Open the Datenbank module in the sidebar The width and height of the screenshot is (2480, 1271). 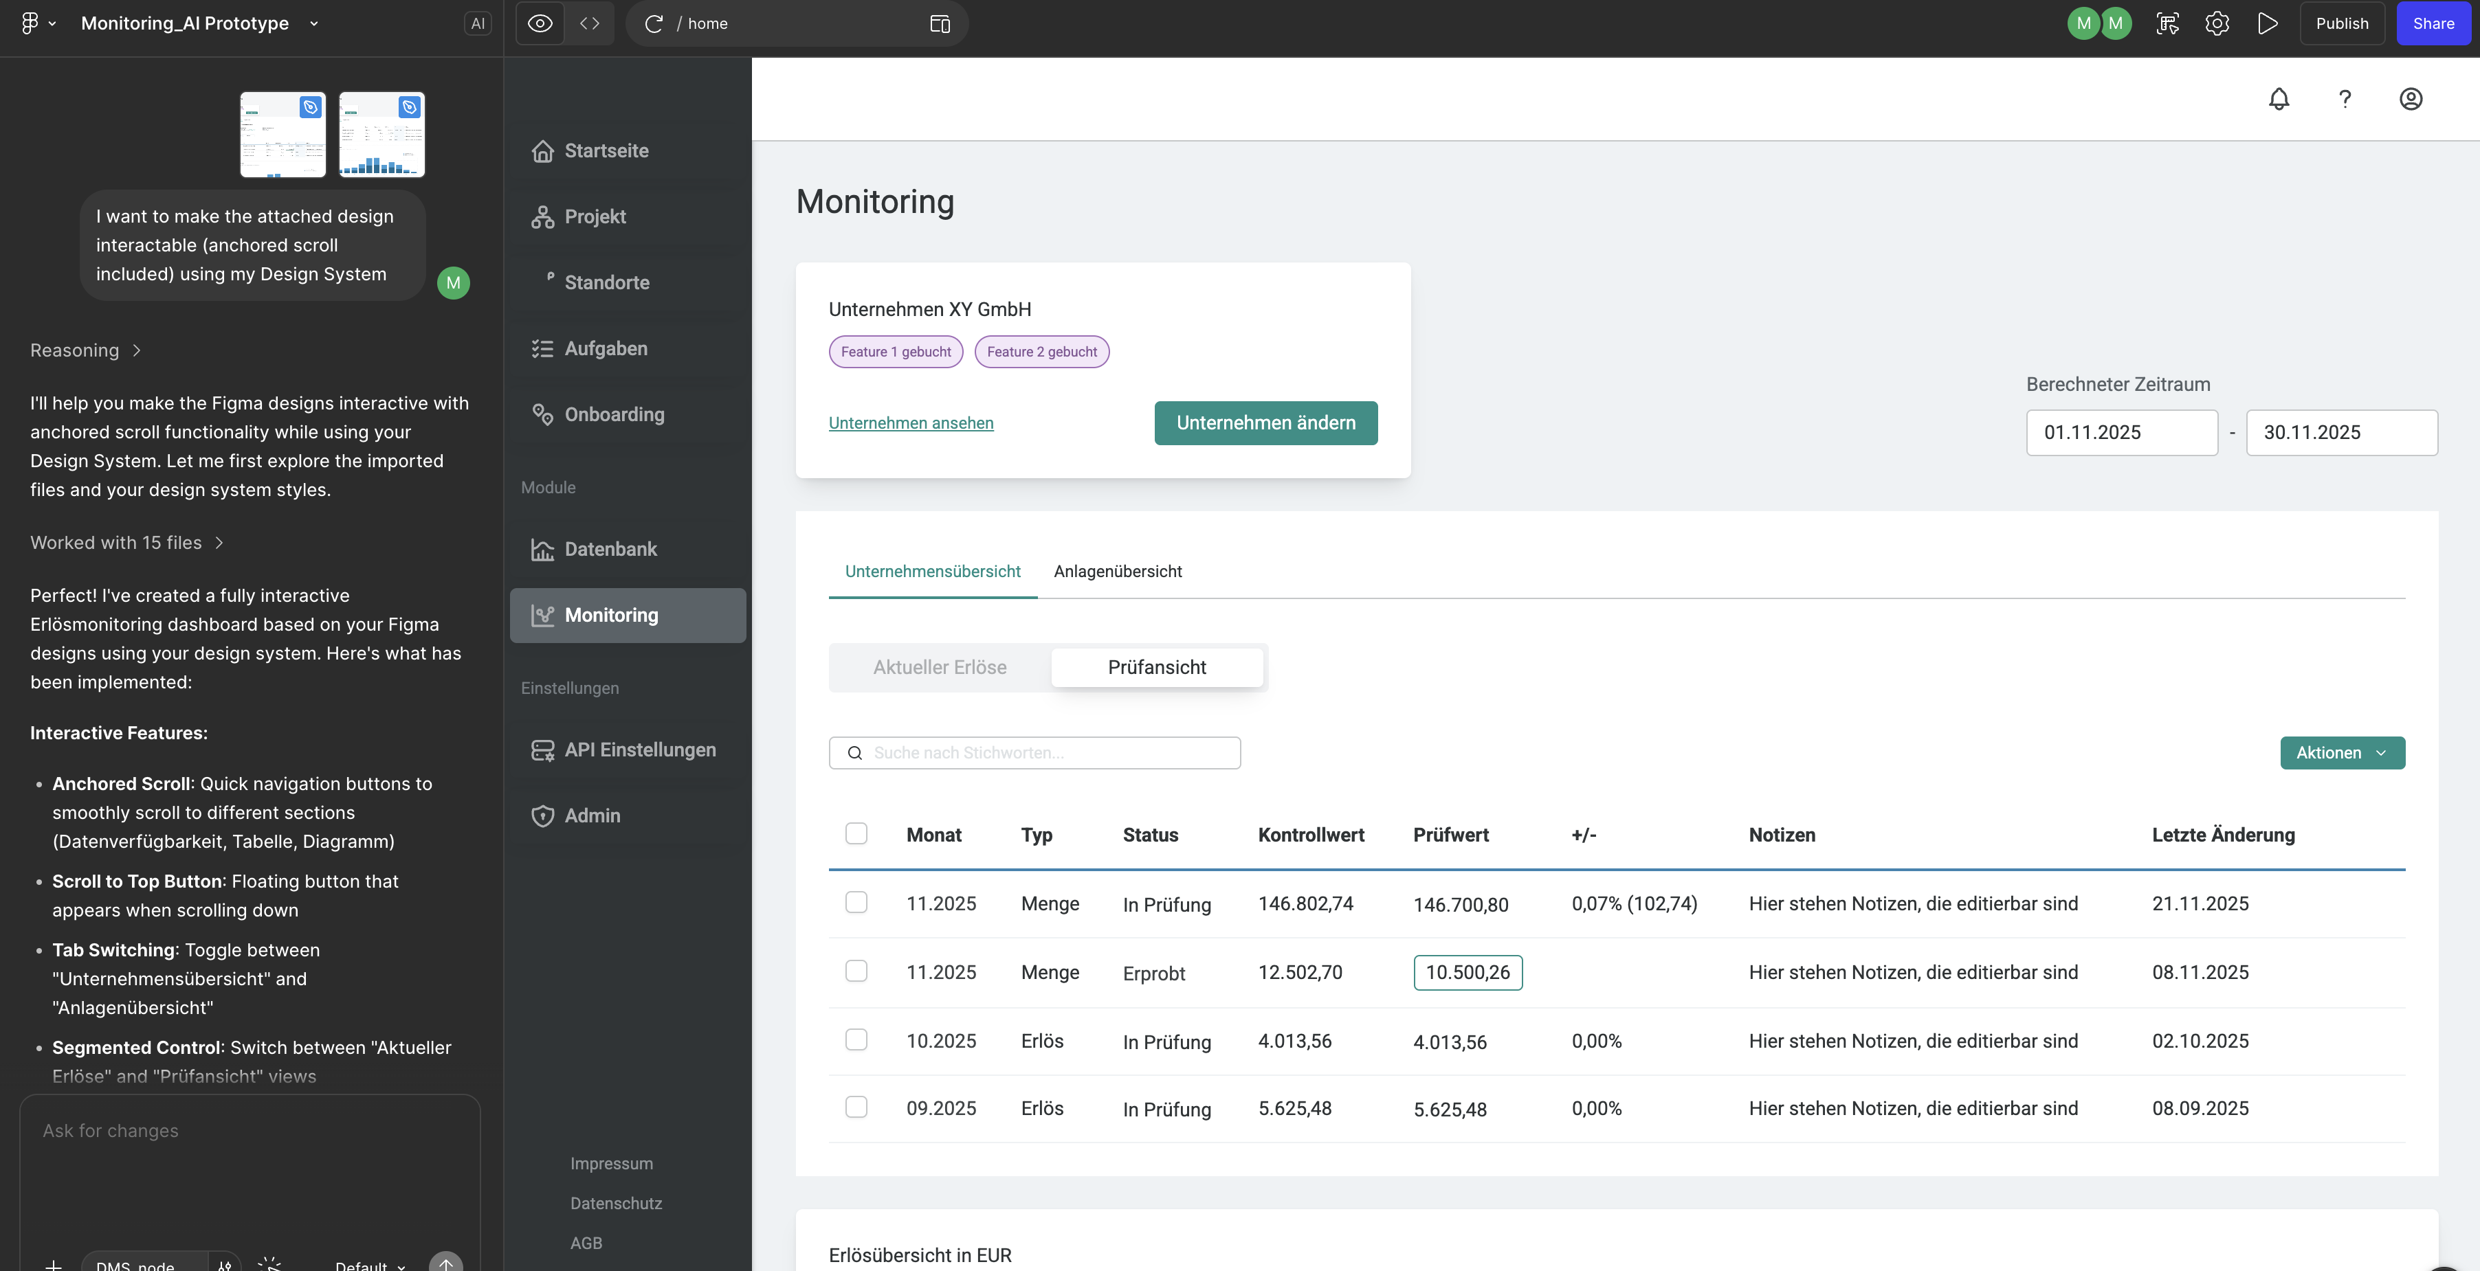(x=610, y=550)
